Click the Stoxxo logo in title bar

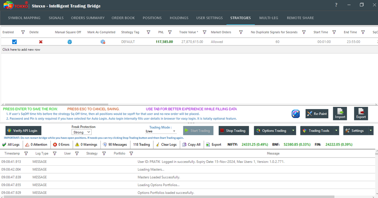pyautogui.click(x=16, y=6)
